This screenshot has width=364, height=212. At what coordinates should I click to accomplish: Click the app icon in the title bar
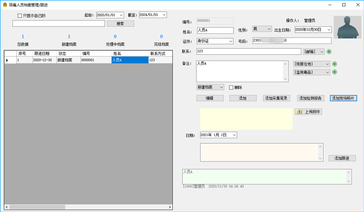[x=5, y=5]
